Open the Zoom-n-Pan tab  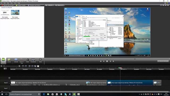click(x=22, y=61)
